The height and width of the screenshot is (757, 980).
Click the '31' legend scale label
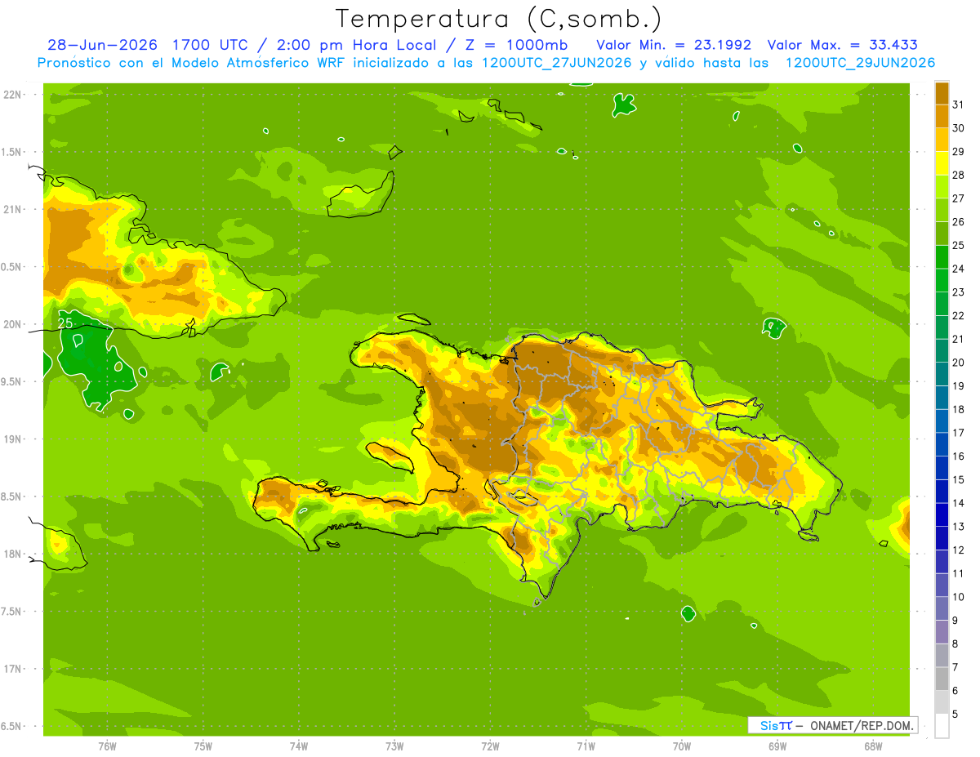959,104
